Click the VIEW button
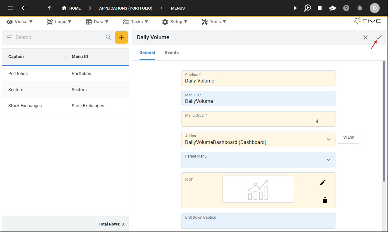Screen dimensions: 388x232 (x=348, y=137)
